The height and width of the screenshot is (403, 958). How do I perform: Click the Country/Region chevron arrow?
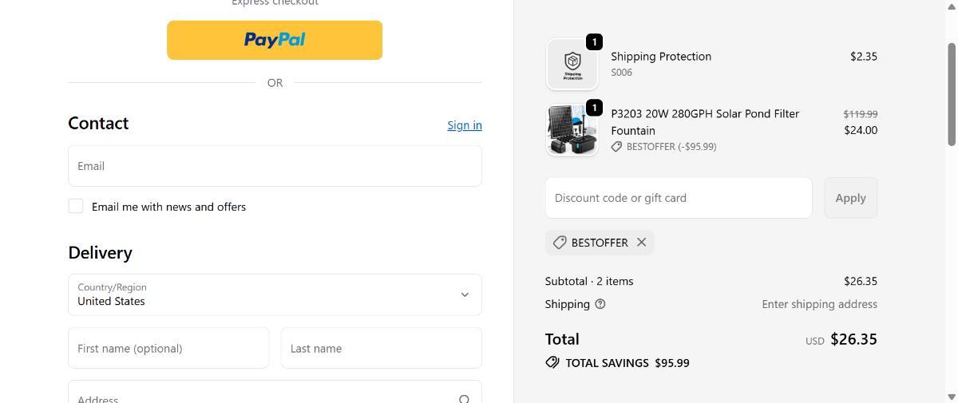coord(465,294)
